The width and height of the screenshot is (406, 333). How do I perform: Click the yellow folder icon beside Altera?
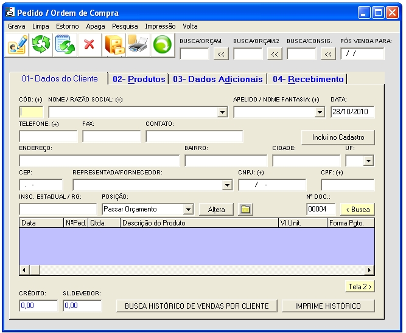coord(245,209)
